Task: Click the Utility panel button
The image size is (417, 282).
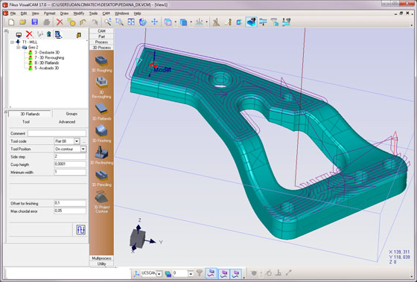Action: pos(101,263)
